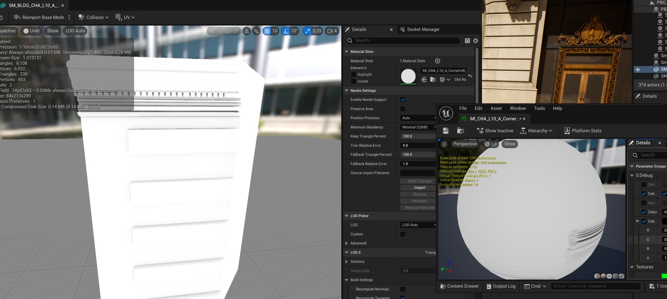The width and height of the screenshot is (667, 299).
Task: Expand the Advanced section under LOD Picker
Action: (x=346, y=243)
